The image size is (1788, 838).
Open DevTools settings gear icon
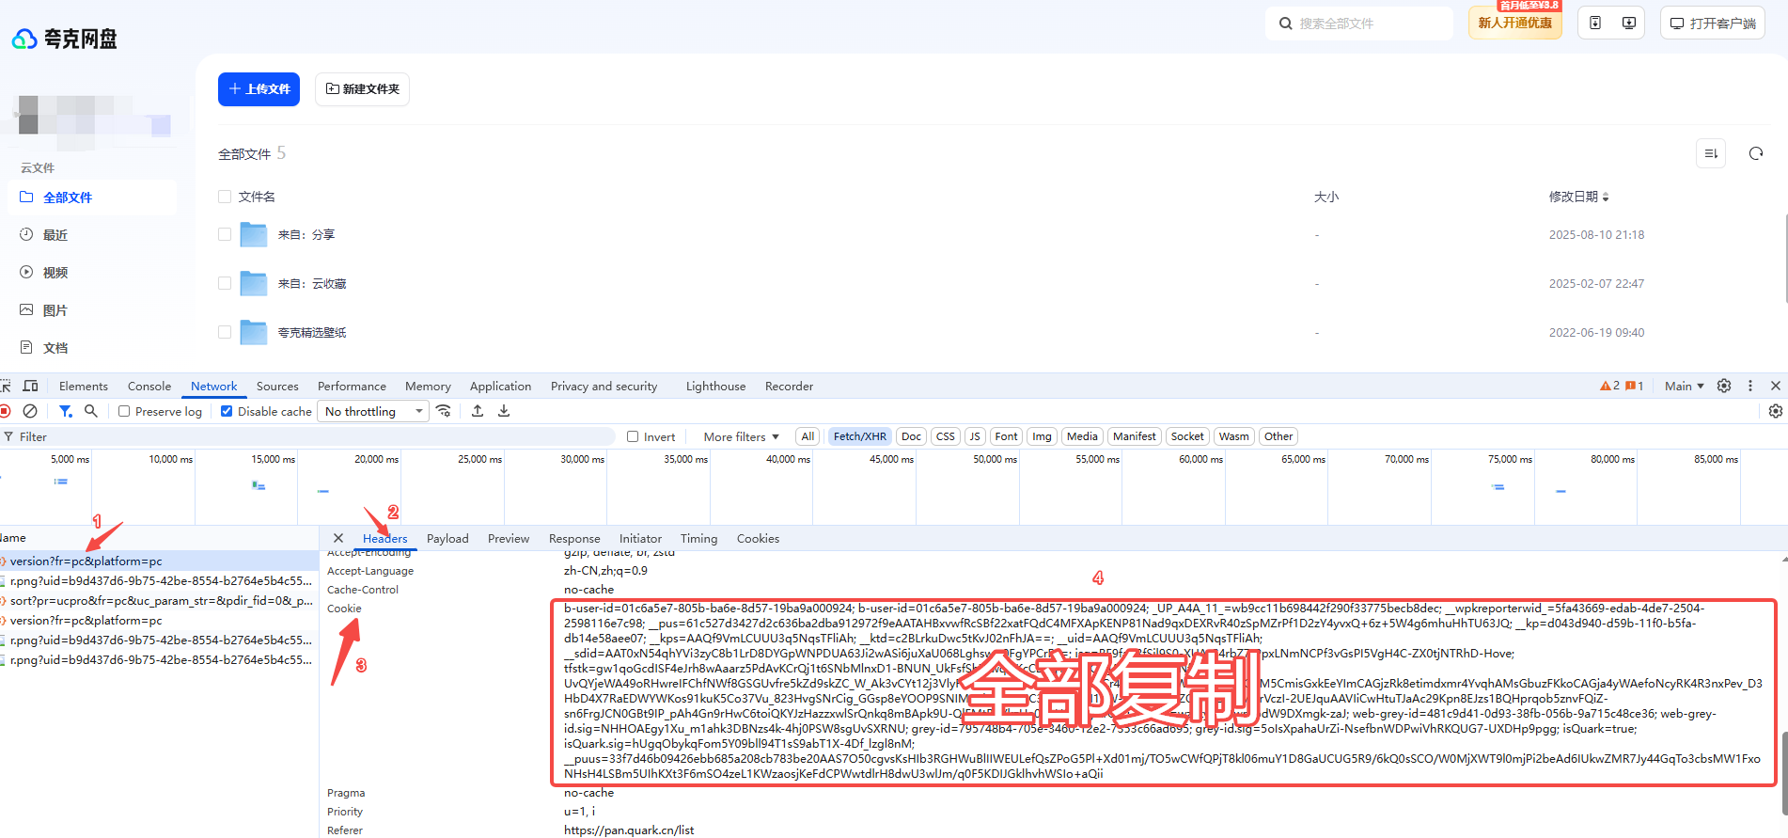coord(1724,386)
